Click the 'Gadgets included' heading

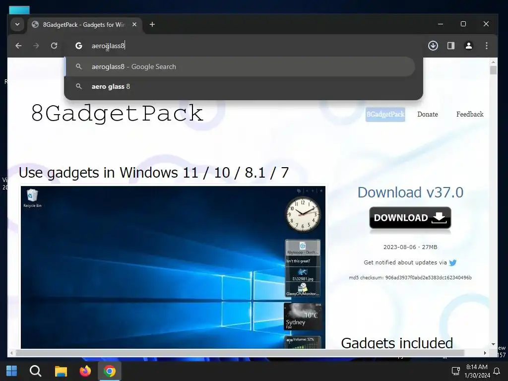[x=397, y=343]
